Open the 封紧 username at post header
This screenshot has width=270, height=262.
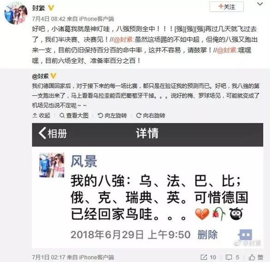[x=38, y=8]
